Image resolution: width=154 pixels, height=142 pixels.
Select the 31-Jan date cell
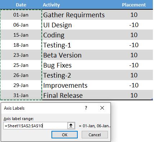point(21,95)
